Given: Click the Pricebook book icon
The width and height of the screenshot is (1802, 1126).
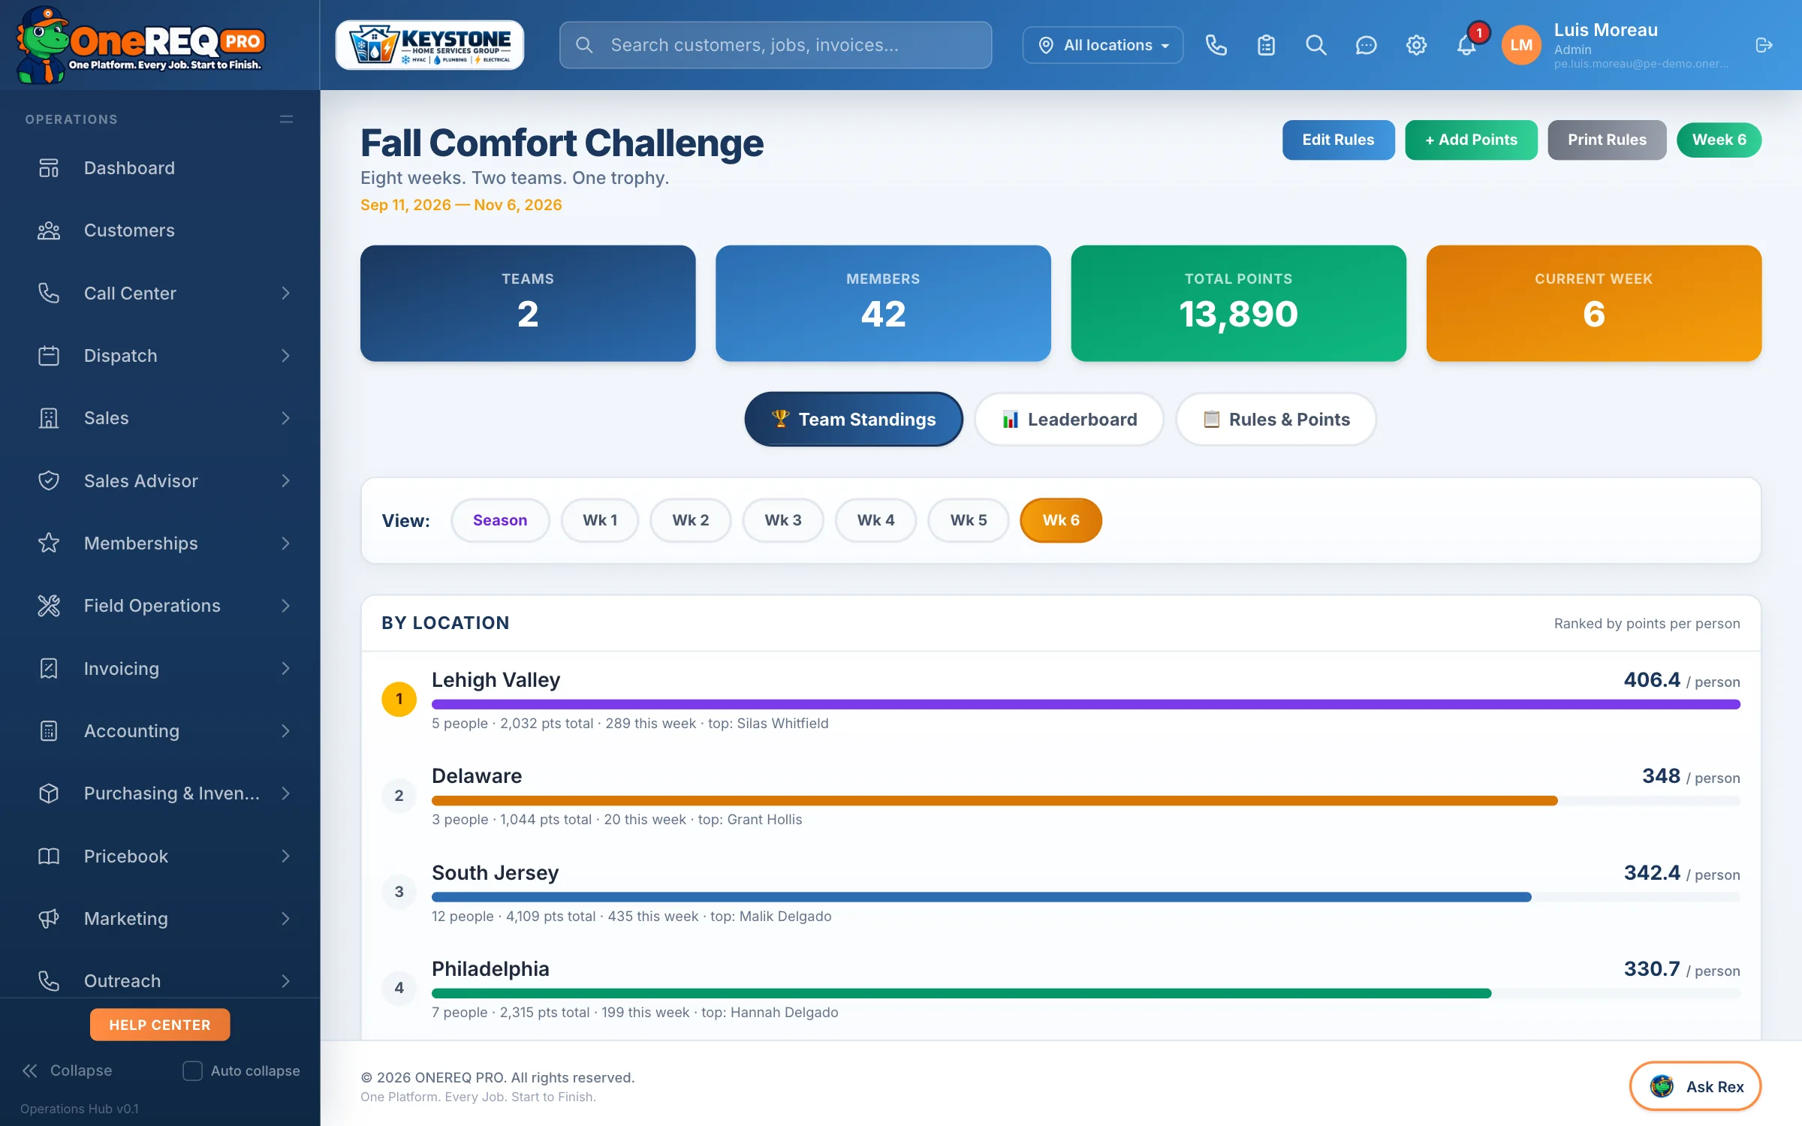Looking at the screenshot, I should coord(49,856).
